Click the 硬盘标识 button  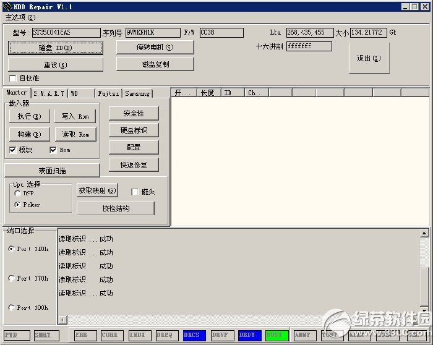[134, 130]
